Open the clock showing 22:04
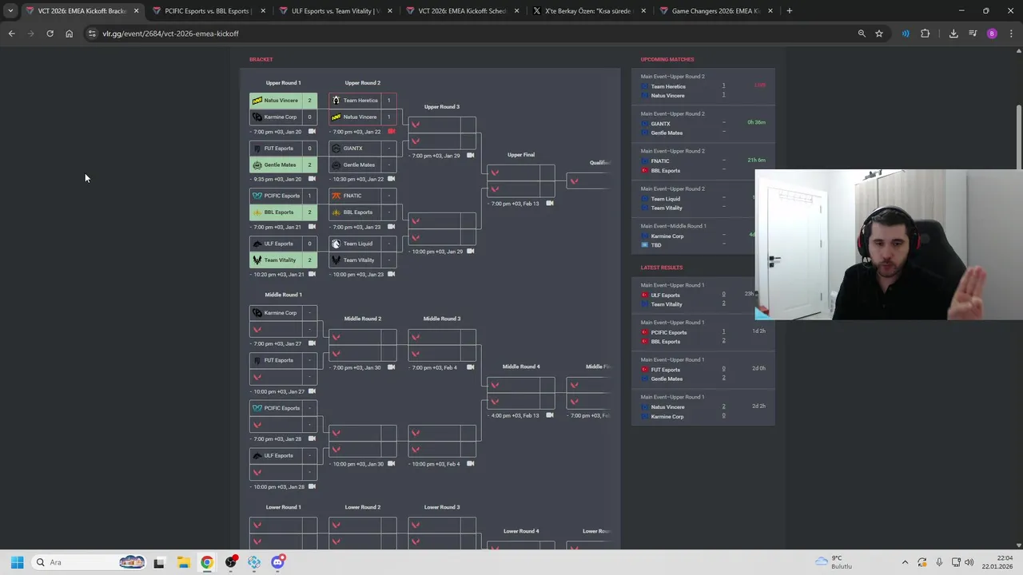Viewport: 1023px width, 575px height. (x=997, y=562)
